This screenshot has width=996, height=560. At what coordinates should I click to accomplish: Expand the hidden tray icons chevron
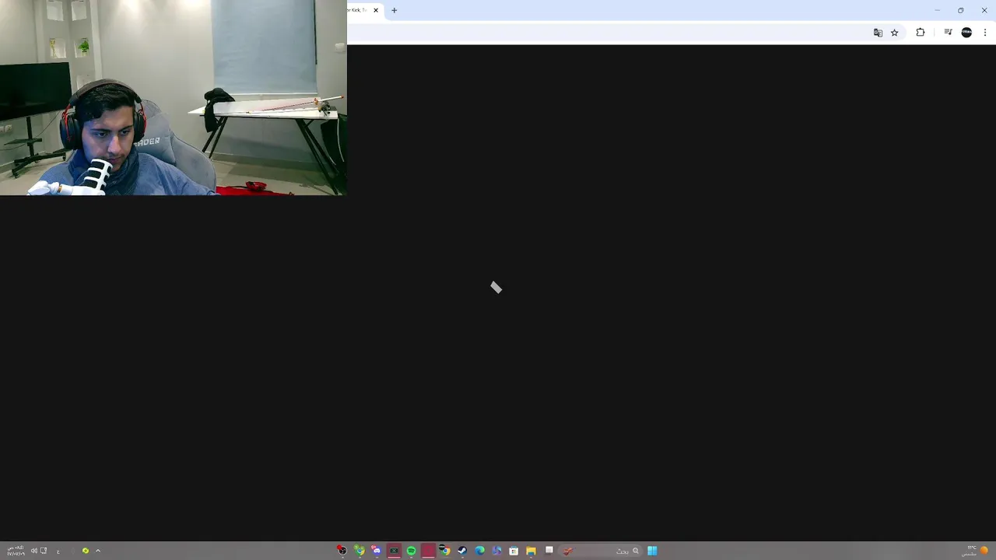(98, 551)
